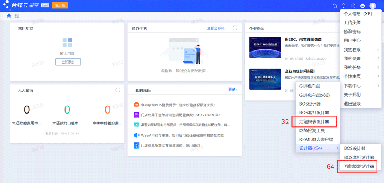Image resolution: width=384 pixels, height=183 pixels.
Task: Select GUI客户端(x86) download item
Action: click(x=318, y=95)
